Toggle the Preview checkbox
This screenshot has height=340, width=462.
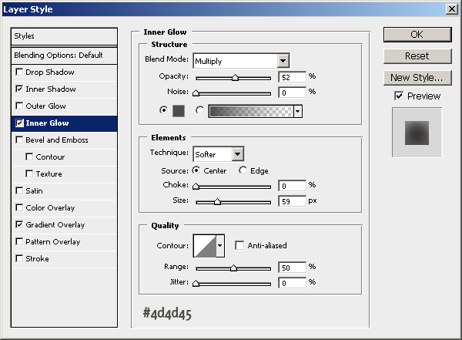[x=399, y=96]
